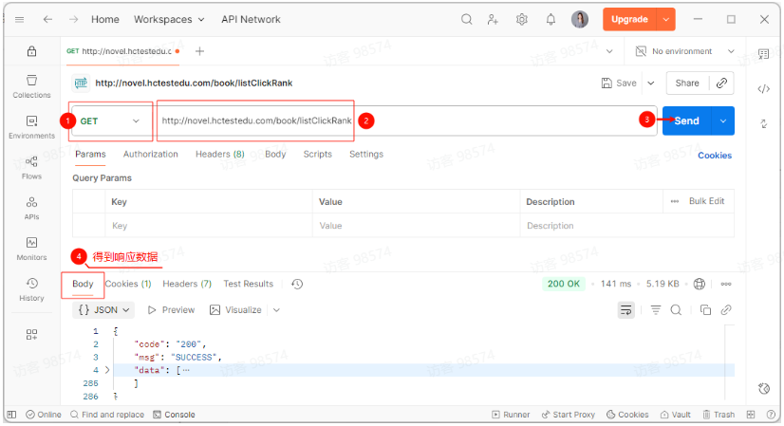This screenshot has width=784, height=426.
Task: Open the Send options arrow
Action: click(723, 121)
